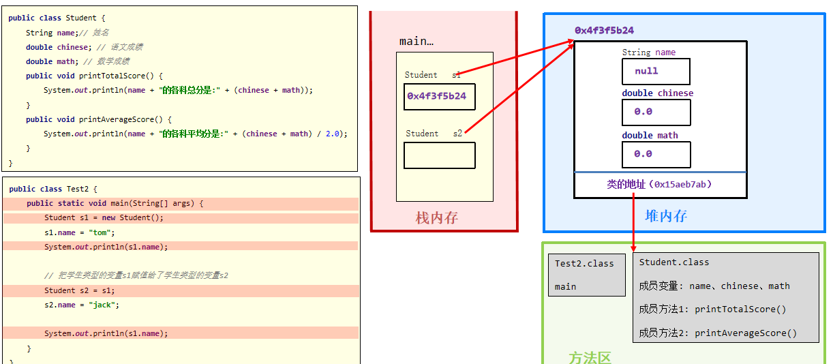Click the 类的地址 (0x15aeb7ab) row
833x364 pixels.
660,185
